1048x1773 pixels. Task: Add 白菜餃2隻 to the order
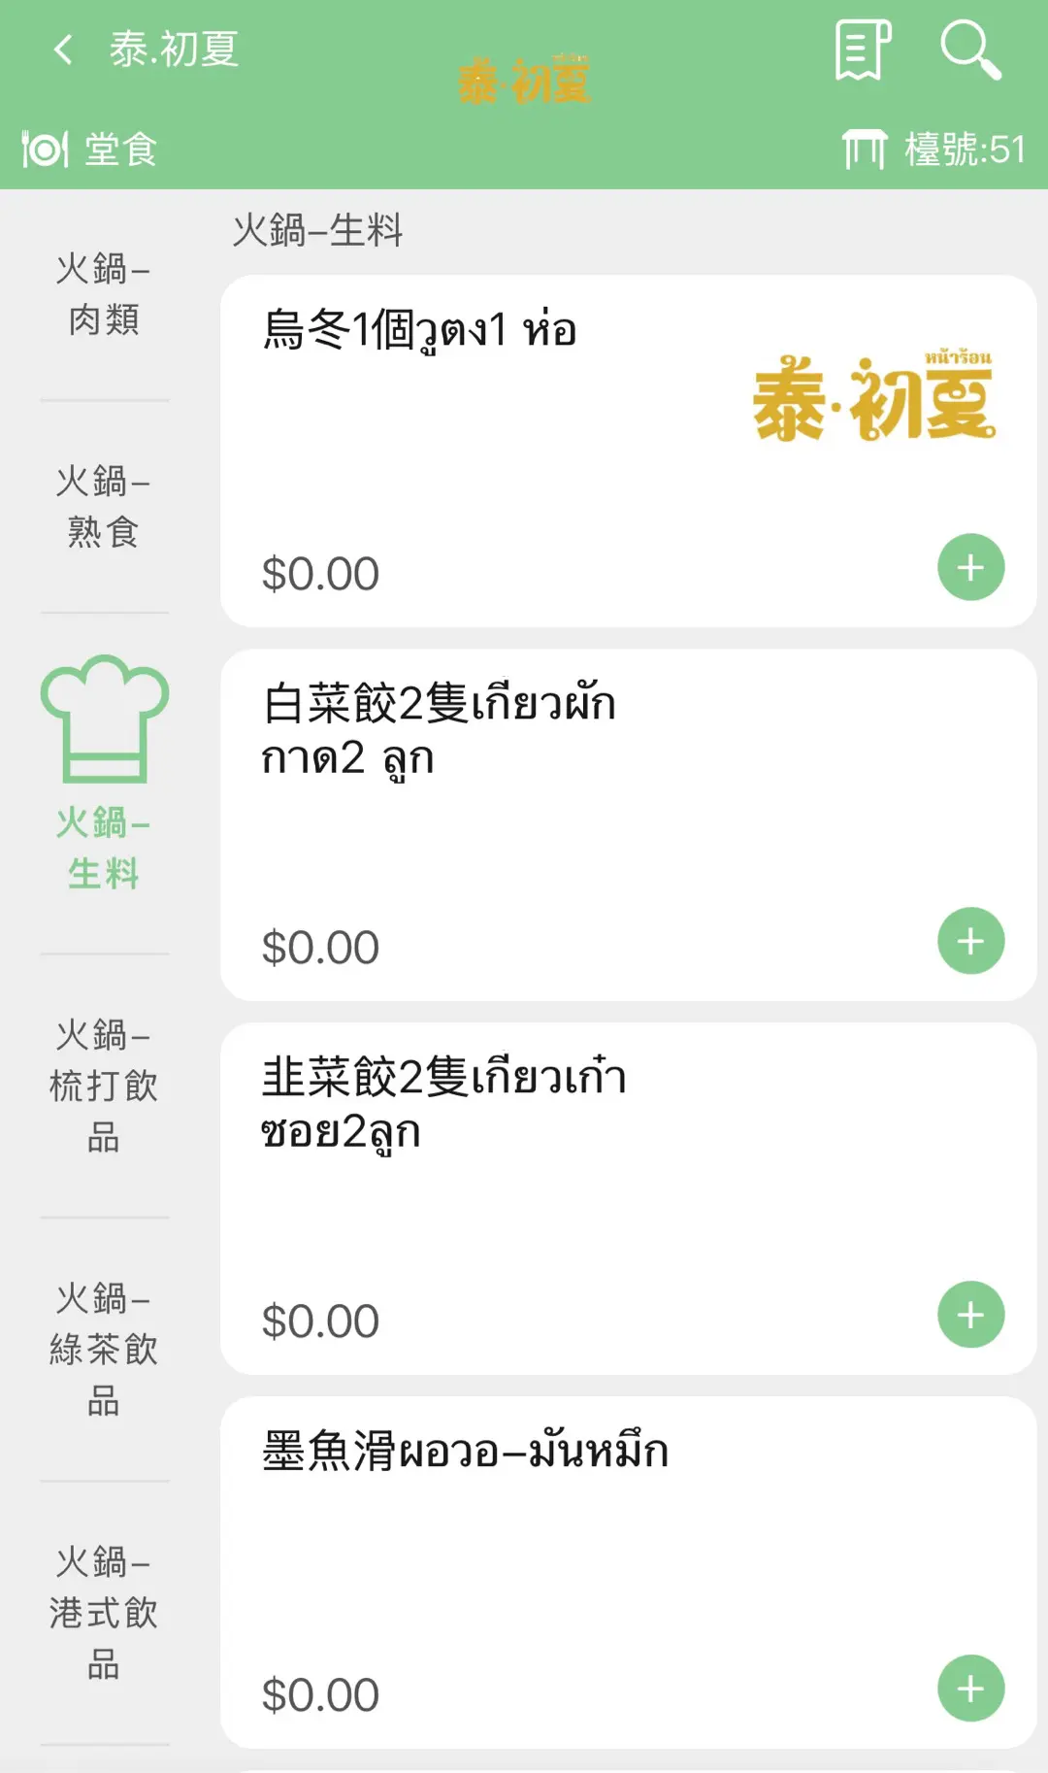tap(970, 941)
